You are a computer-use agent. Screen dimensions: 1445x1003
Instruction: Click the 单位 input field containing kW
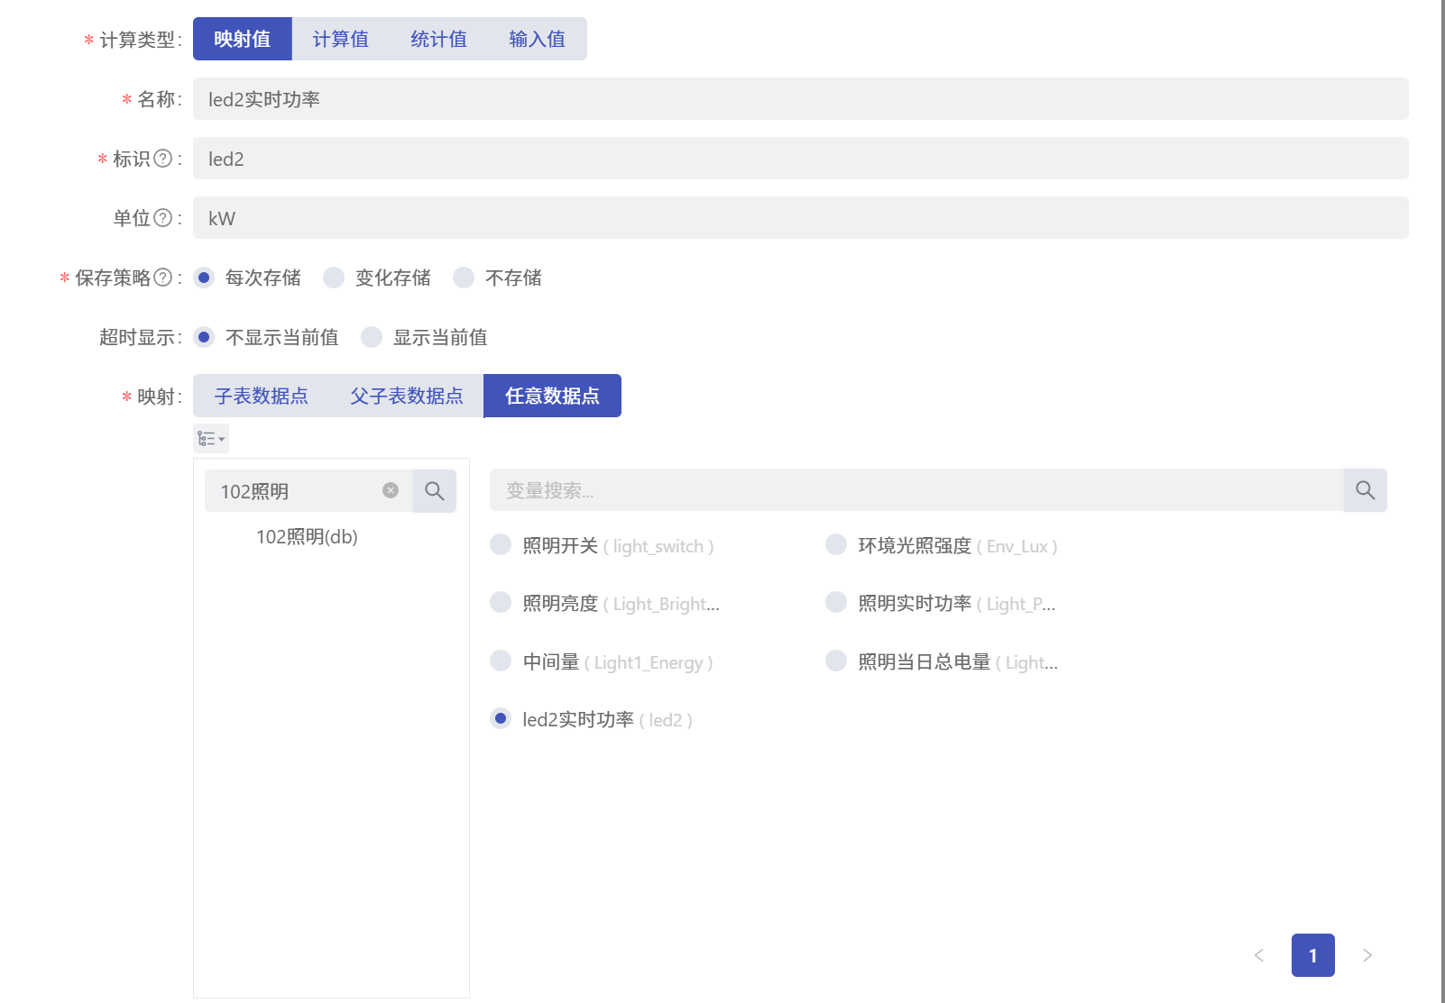tap(800, 217)
